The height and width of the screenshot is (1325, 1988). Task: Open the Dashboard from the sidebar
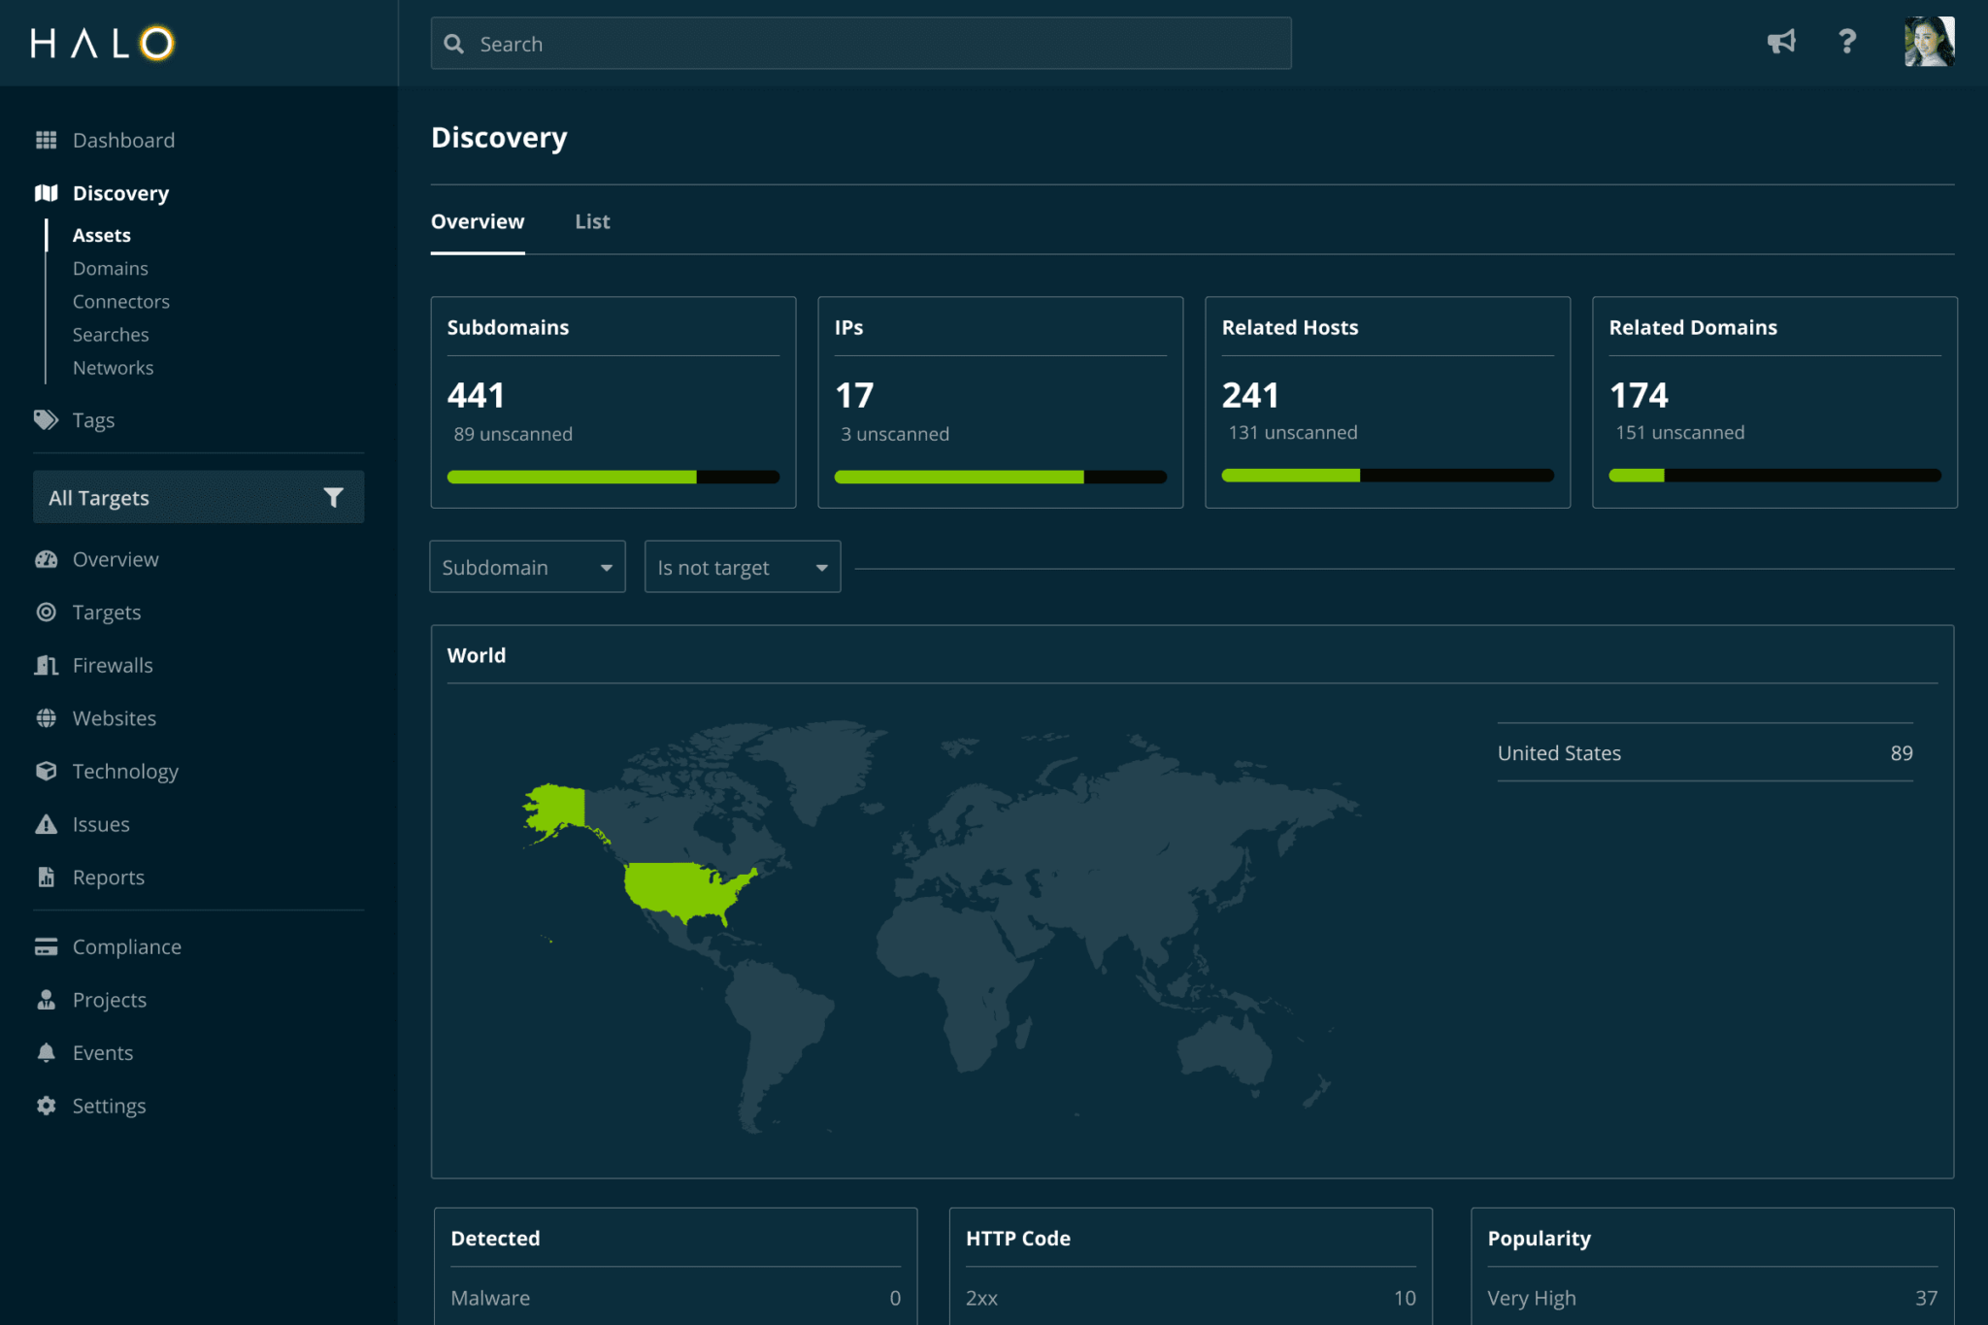click(x=123, y=140)
